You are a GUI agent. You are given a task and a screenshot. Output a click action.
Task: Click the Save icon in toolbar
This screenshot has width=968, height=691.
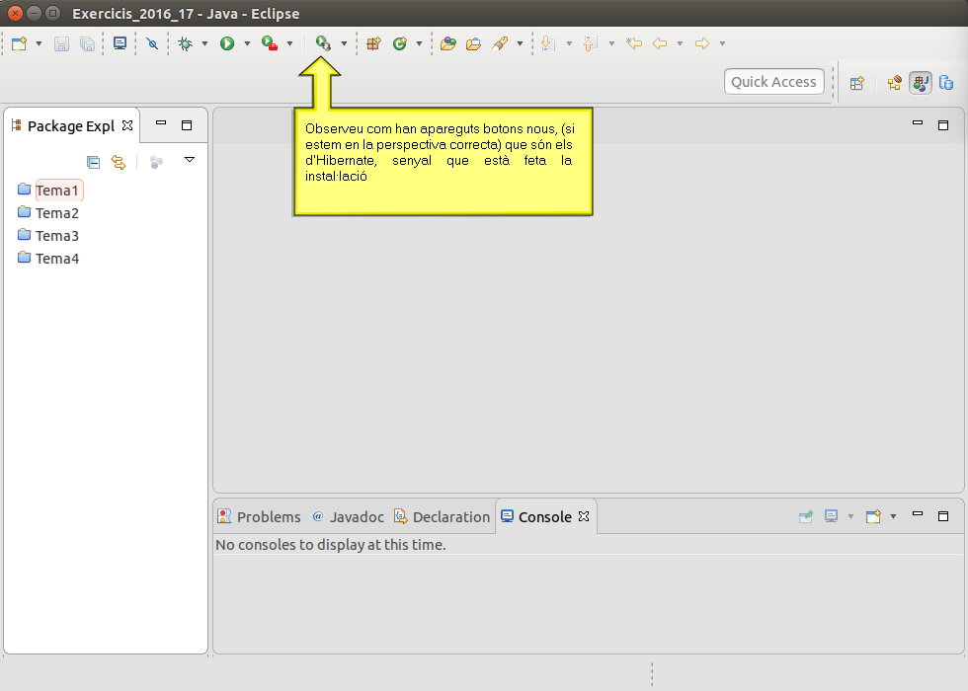[x=61, y=43]
